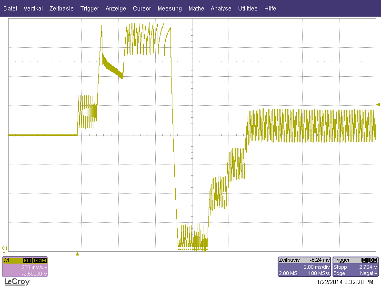The width and height of the screenshot is (381, 286).
Task: Open the Zeitbasis descriptor box
Action: 304,267
